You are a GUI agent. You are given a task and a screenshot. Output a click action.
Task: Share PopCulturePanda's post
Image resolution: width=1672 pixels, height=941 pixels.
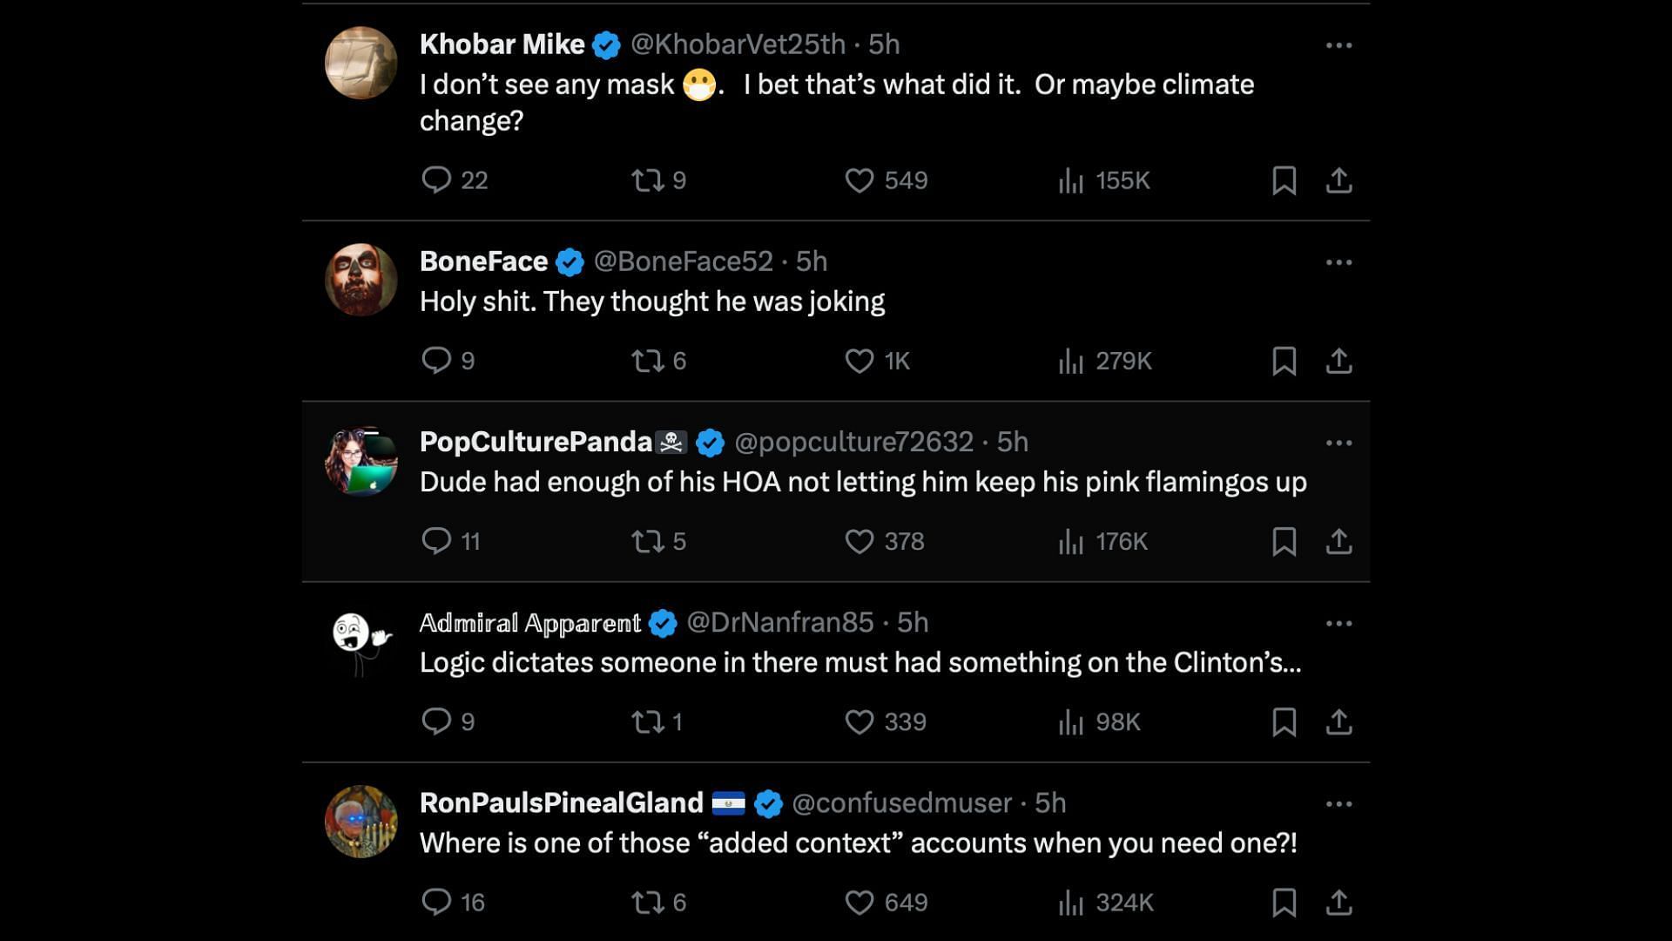[x=1338, y=541]
